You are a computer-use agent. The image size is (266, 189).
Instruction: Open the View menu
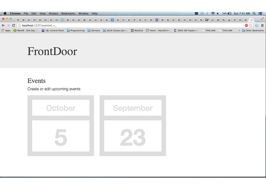[42, 13]
